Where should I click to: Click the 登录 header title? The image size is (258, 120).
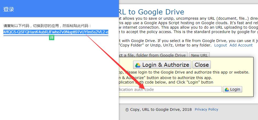(9, 9)
